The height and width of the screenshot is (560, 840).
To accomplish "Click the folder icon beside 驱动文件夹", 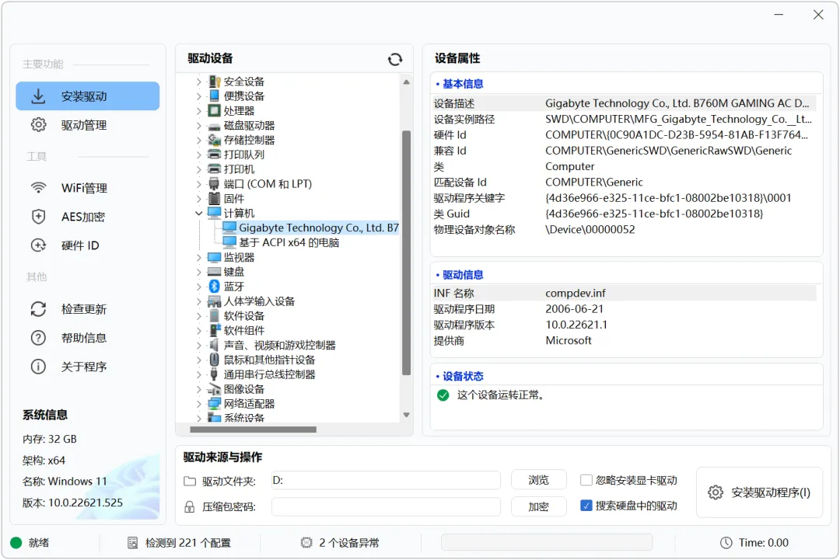I will 190,482.
